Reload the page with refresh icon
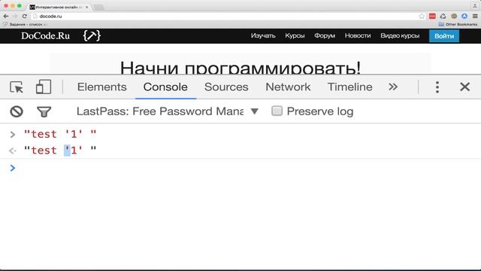481x271 pixels. [25, 17]
